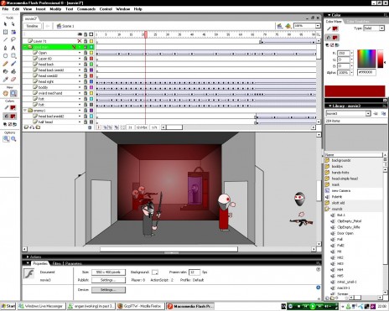
Task: Click the Delete Layer trash icon
Action: click(90, 127)
